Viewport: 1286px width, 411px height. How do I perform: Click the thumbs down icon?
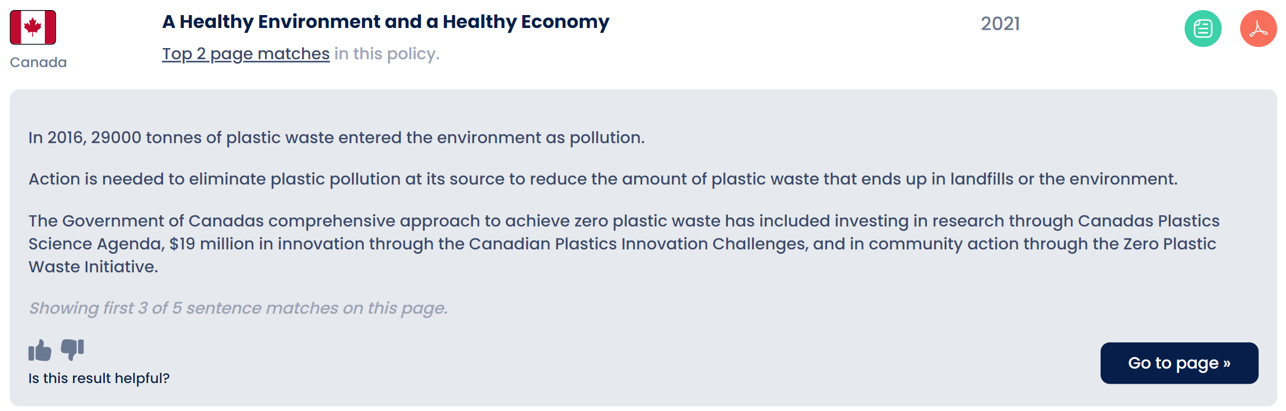(72, 349)
